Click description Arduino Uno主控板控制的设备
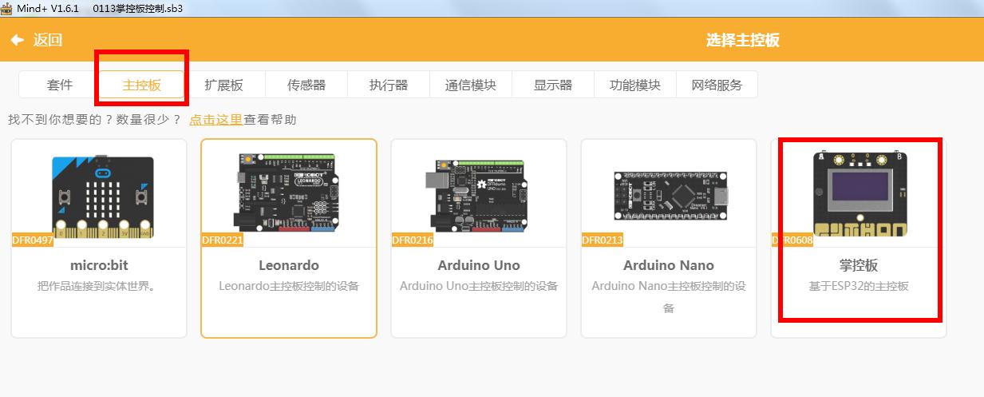The width and height of the screenshot is (984, 397). 479,286
